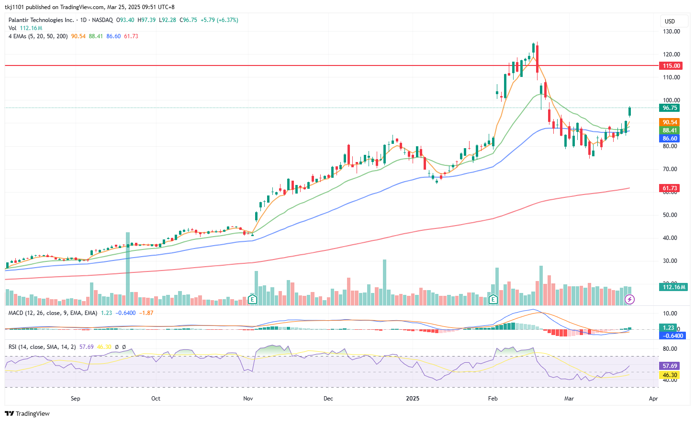Image resolution: width=695 pixels, height=422 pixels.
Task: Click the red 61.73 EMA label
Action: tap(670, 188)
